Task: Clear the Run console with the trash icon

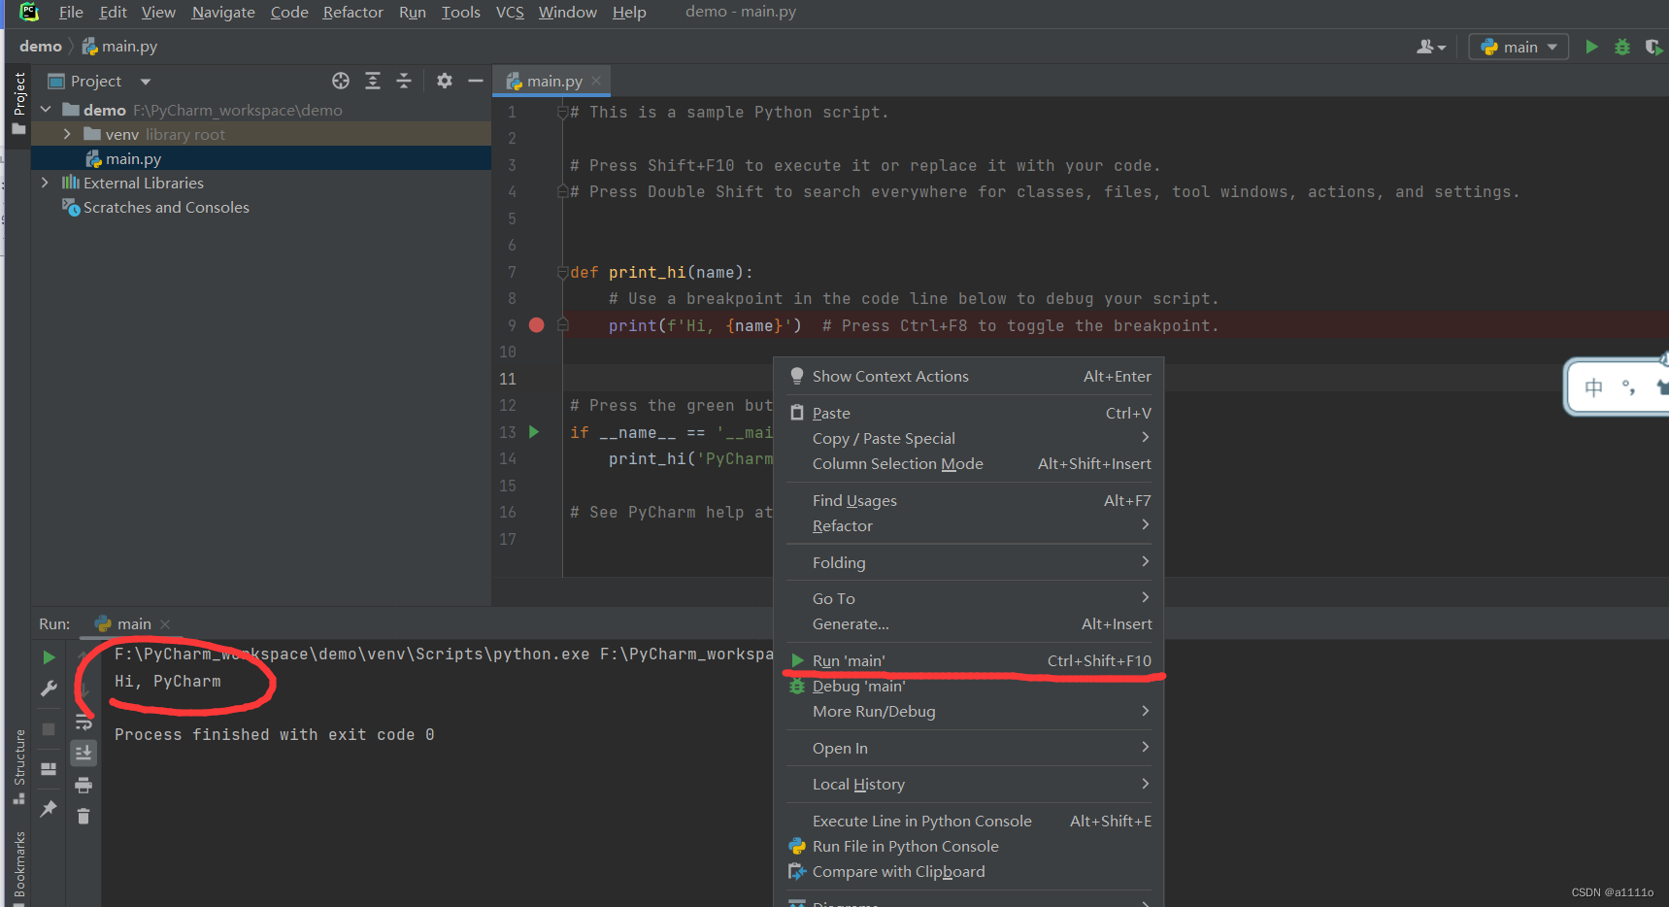Action: [x=83, y=818]
